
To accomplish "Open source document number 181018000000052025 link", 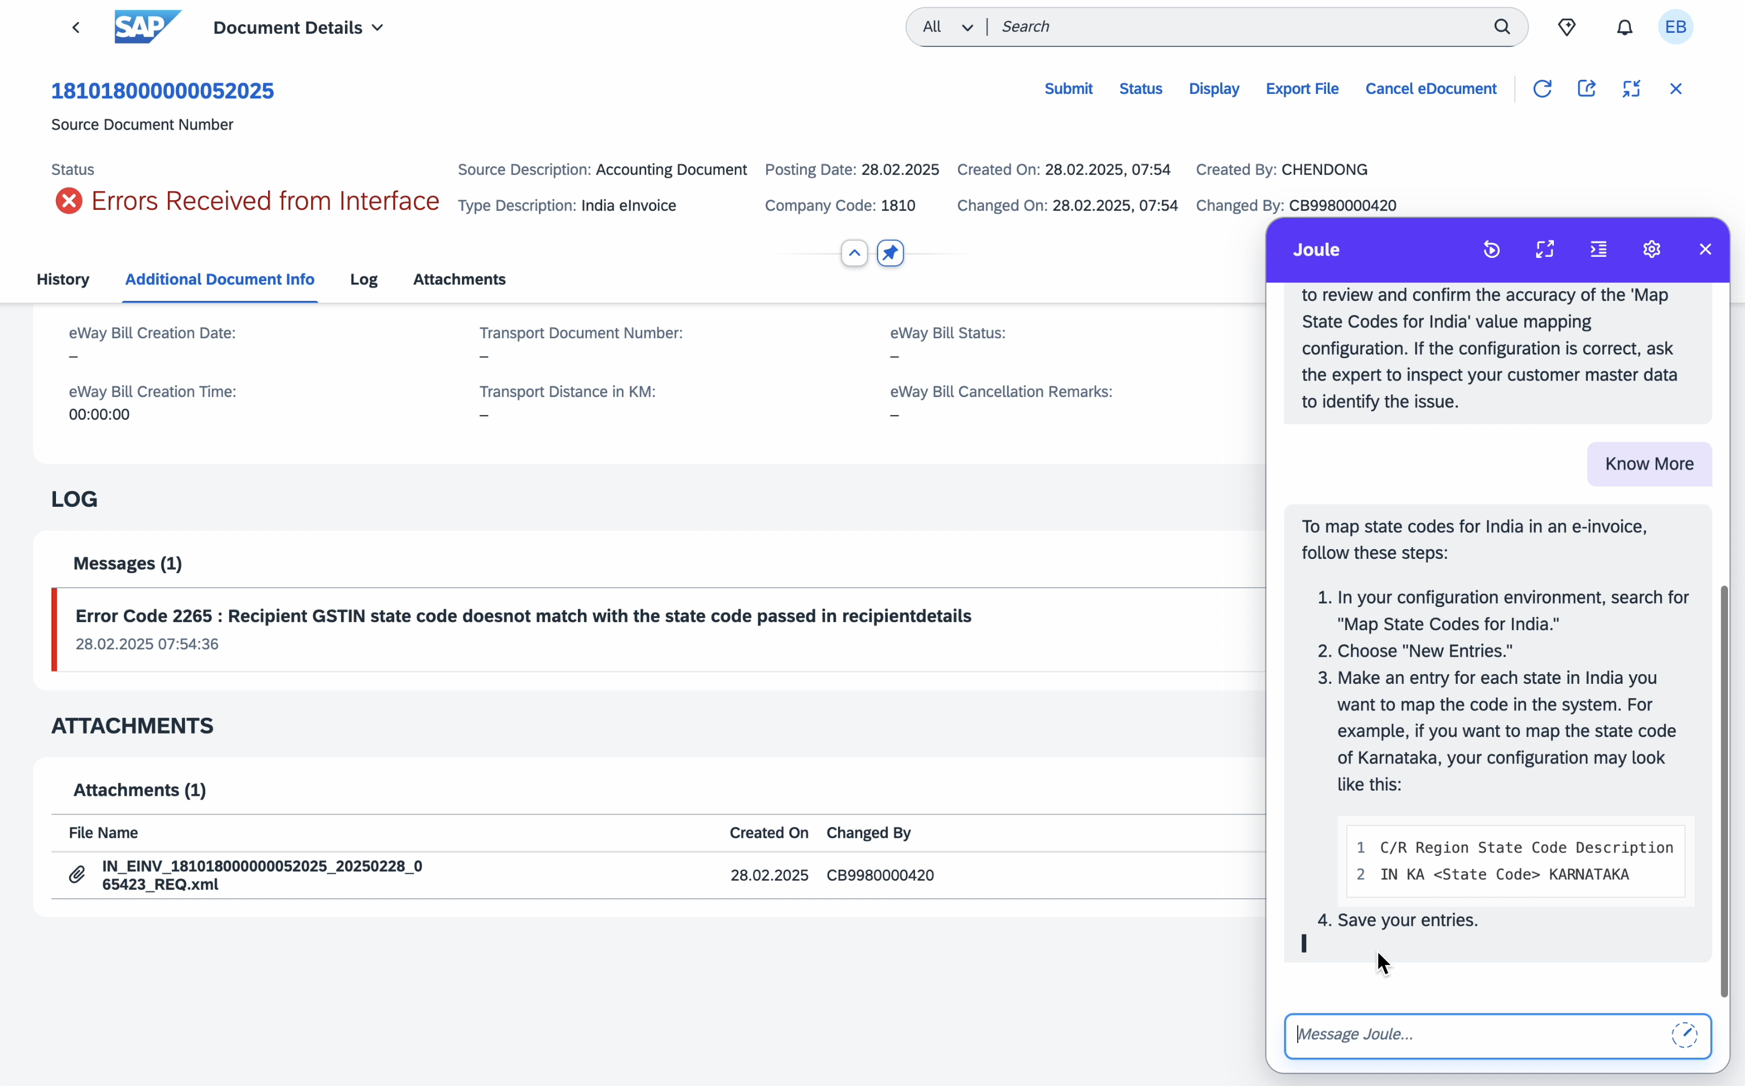I will click(x=162, y=91).
